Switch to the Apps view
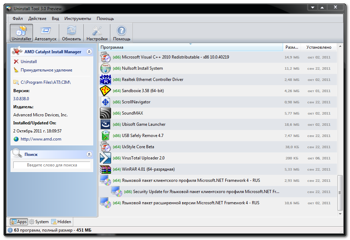 click(x=19, y=221)
